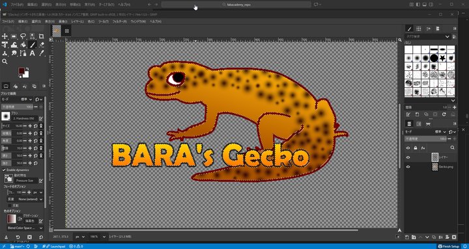469x249 pixels.
Task: Open the GIMP Layer menu
Action: 78,22
